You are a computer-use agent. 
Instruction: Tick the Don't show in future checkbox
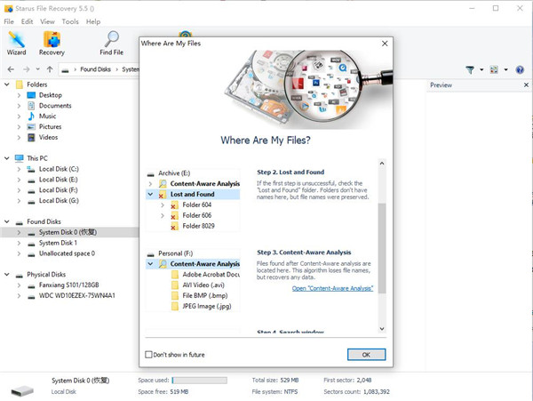coord(148,355)
